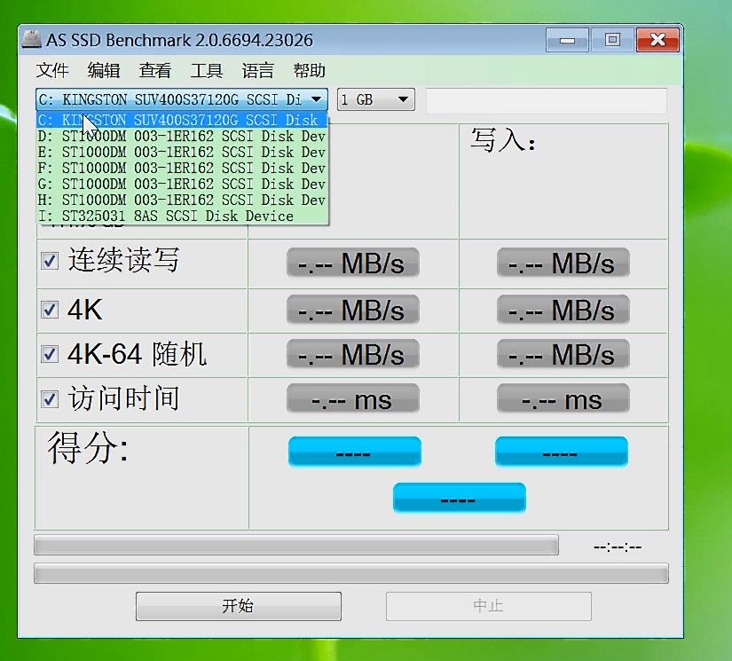Click the AS SSD icon in title bar
Viewport: 732px width, 661px height.
point(32,39)
